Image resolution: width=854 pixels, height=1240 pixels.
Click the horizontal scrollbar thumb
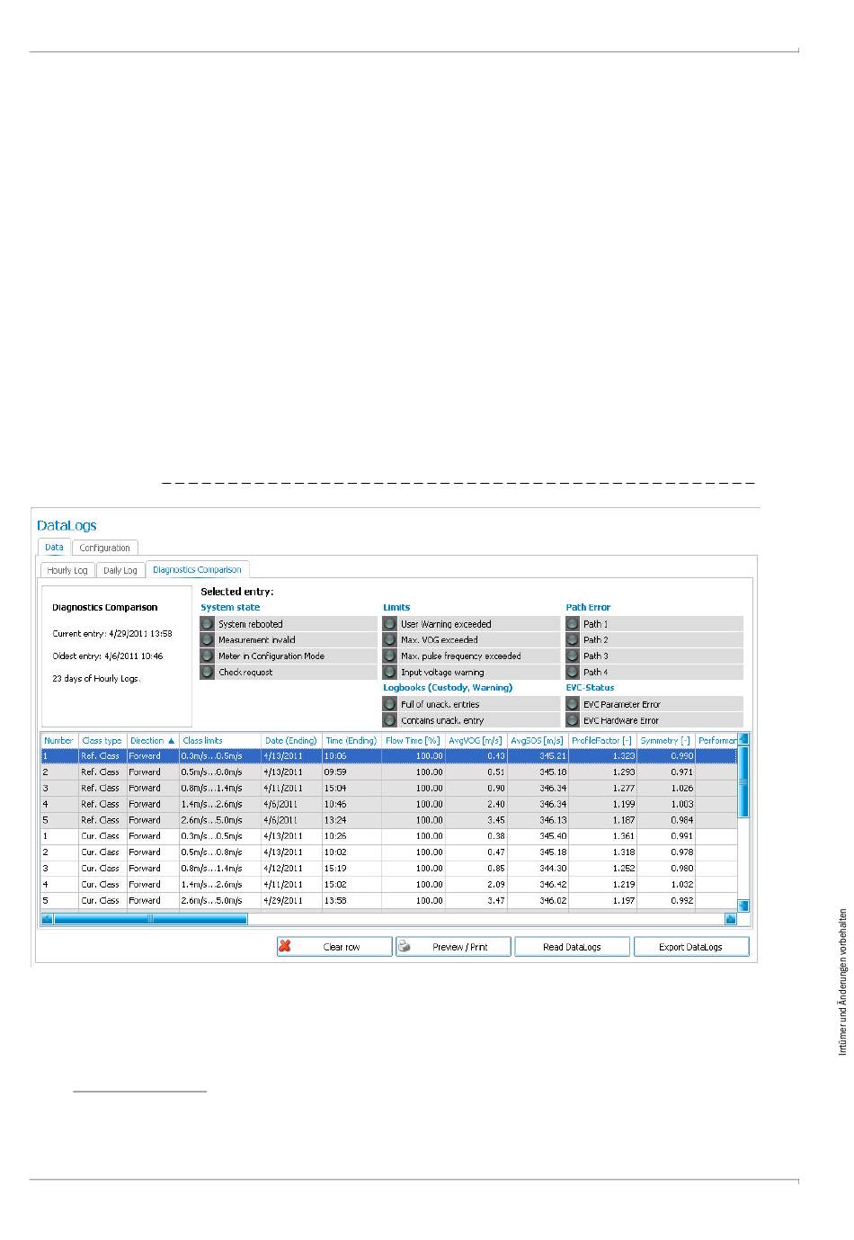coord(150,919)
